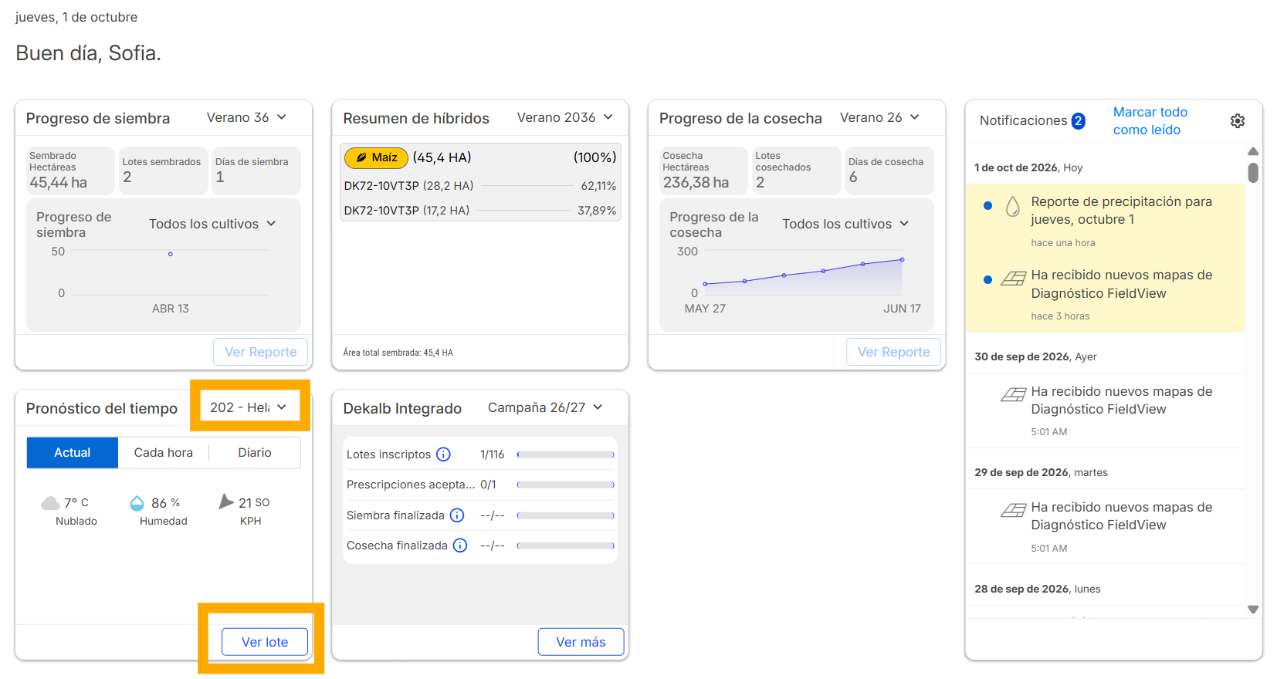Click the Ver más button
This screenshot has height=679, width=1277.
[581, 642]
